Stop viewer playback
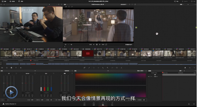 (x=97, y=44)
